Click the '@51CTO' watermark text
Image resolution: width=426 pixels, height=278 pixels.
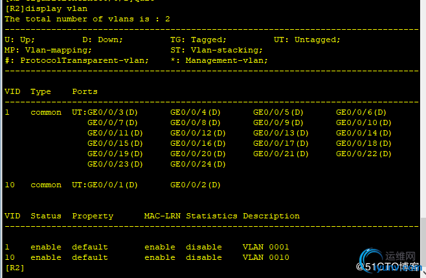point(376,266)
